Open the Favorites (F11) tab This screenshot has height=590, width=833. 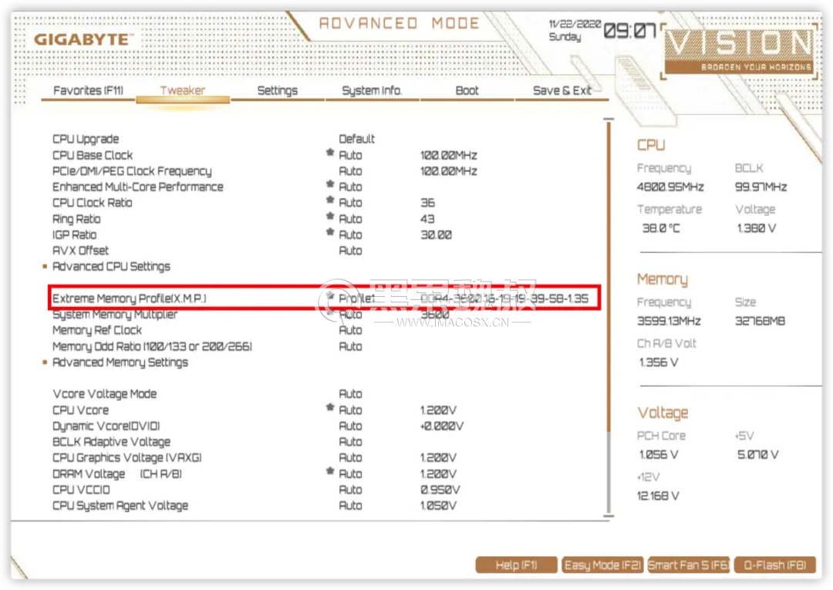tap(88, 91)
